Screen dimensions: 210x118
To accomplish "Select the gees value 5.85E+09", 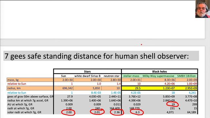I will click(x=169, y=97).
